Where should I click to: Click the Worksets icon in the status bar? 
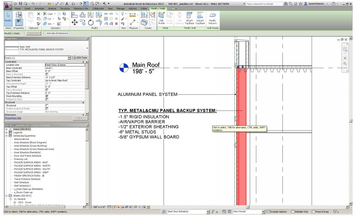pyautogui.click(x=164, y=212)
